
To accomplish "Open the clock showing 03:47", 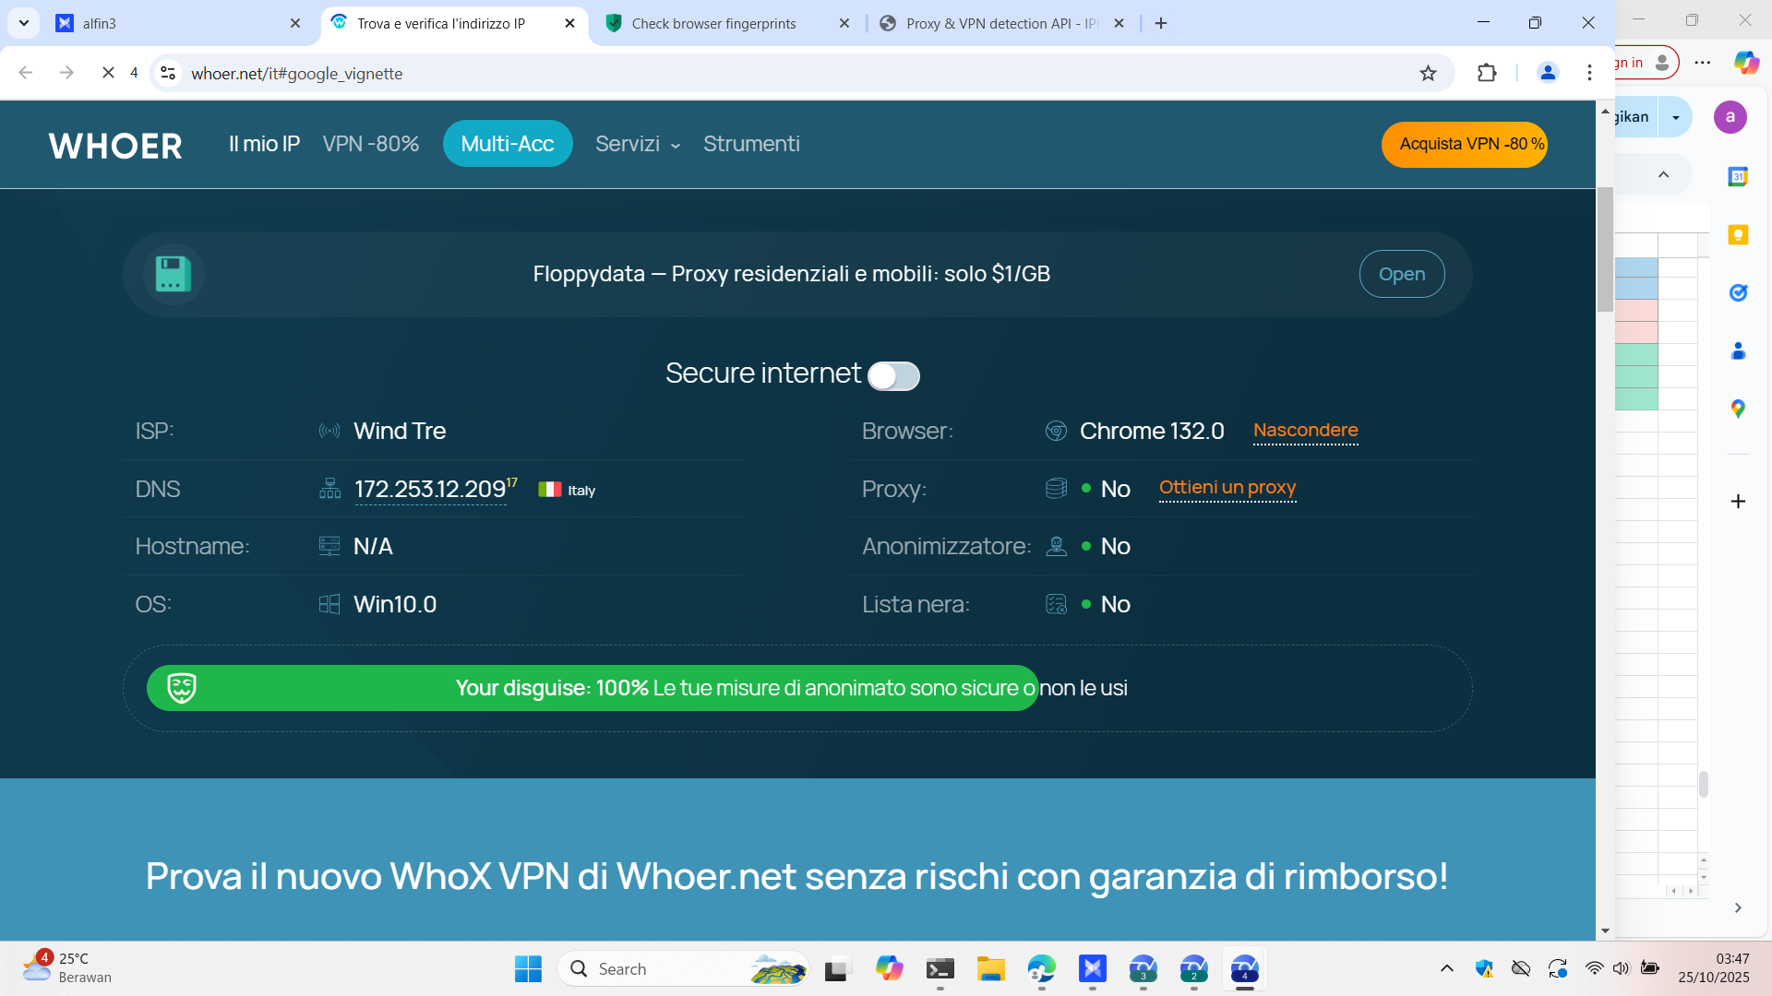I will [1714, 967].
